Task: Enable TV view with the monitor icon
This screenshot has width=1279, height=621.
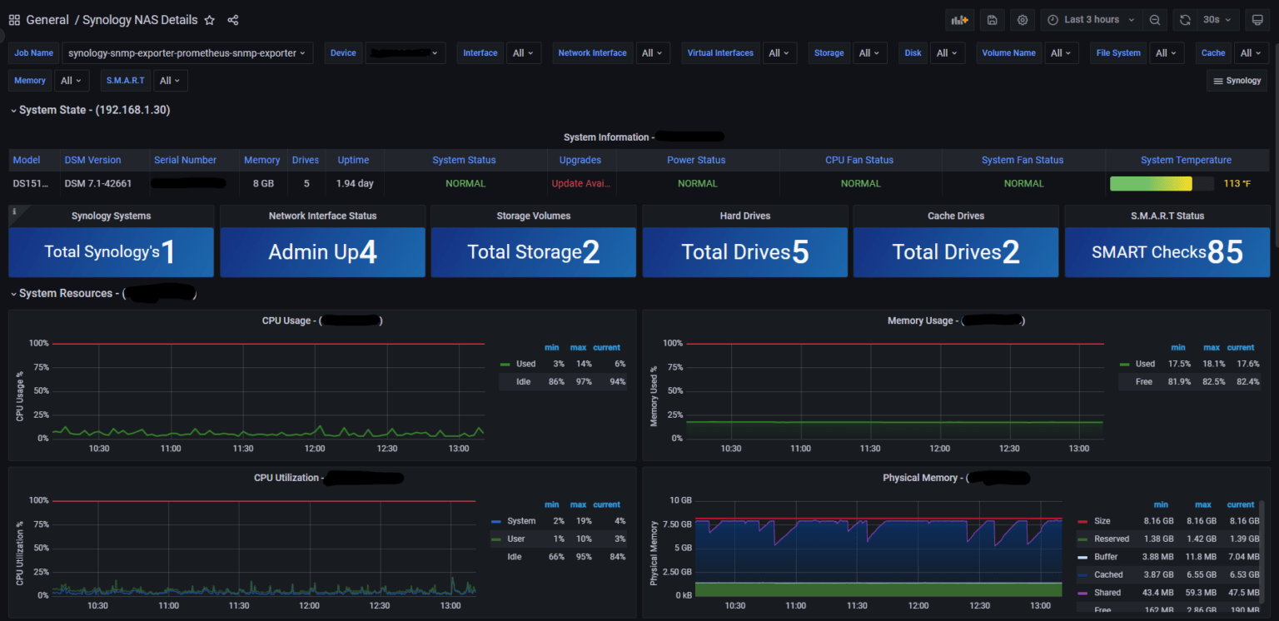Action: coord(1257,19)
